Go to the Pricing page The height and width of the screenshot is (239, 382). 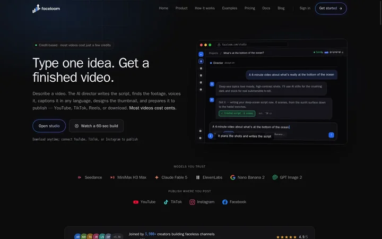tap(250, 8)
